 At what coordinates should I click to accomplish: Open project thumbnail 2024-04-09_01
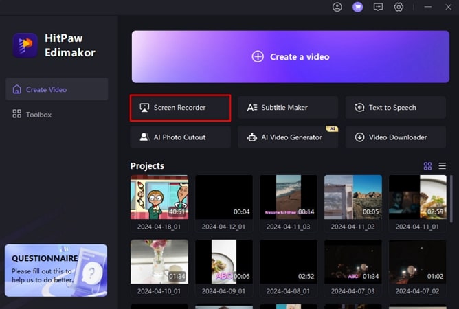pos(224,262)
